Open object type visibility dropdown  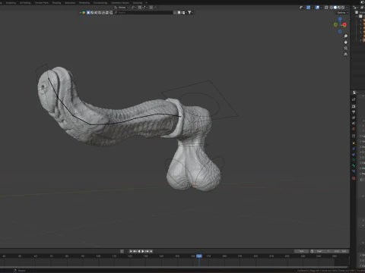(x=302, y=8)
